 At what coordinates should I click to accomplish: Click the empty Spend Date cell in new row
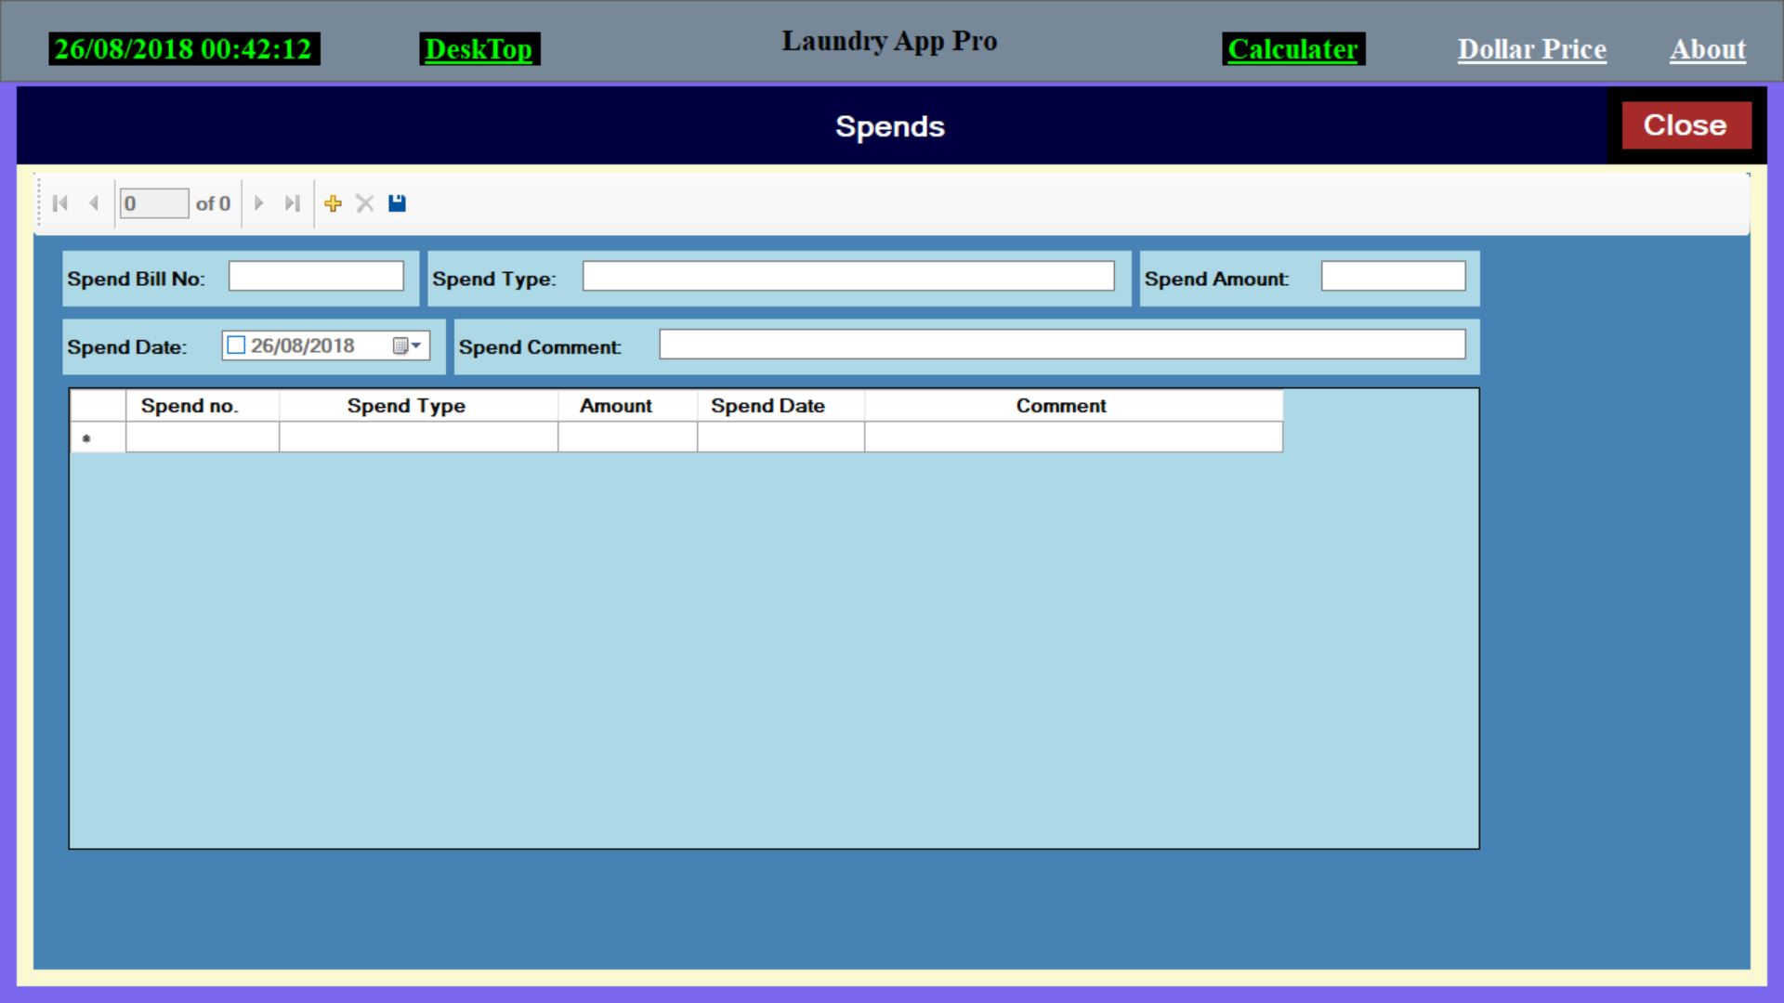point(780,437)
